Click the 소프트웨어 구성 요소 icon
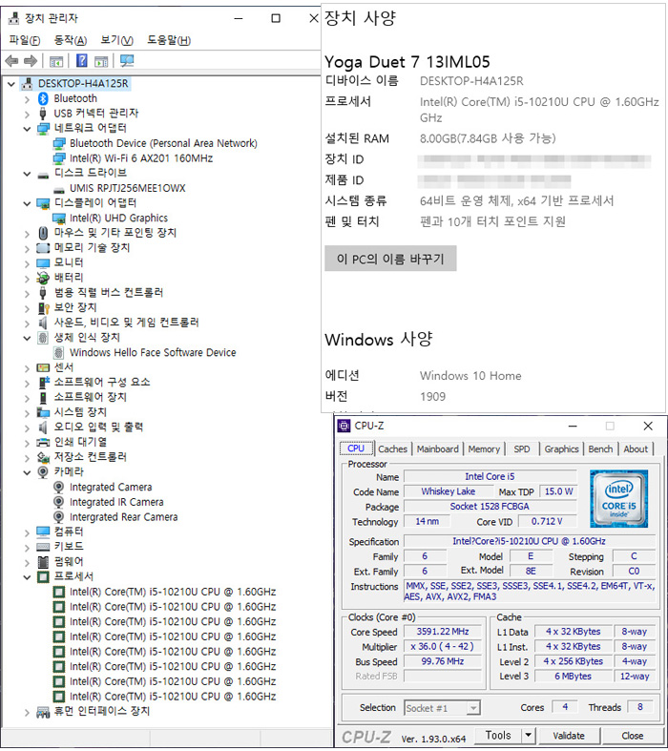 (x=43, y=383)
